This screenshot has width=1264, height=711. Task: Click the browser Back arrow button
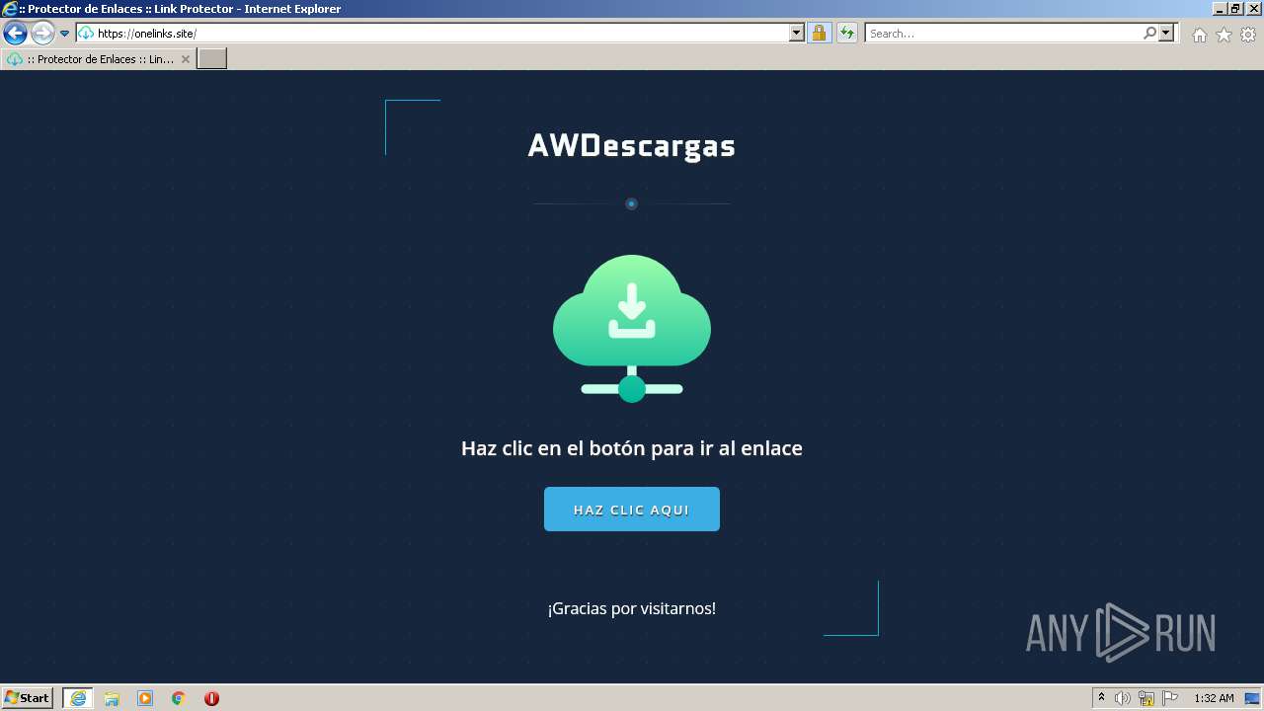[15, 34]
